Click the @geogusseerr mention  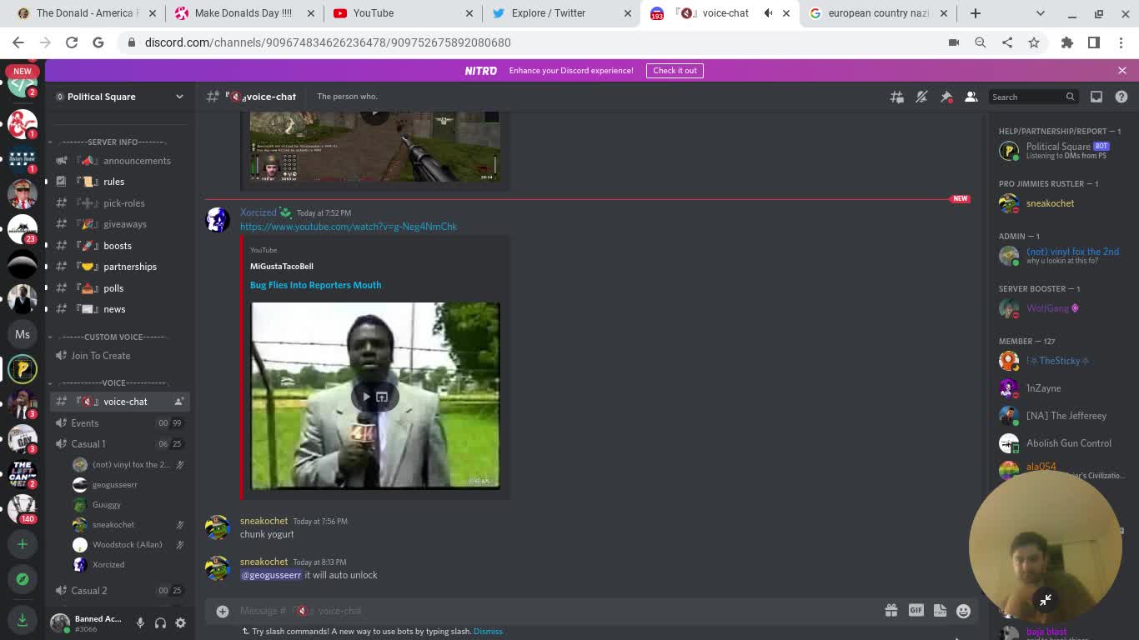[271, 575]
